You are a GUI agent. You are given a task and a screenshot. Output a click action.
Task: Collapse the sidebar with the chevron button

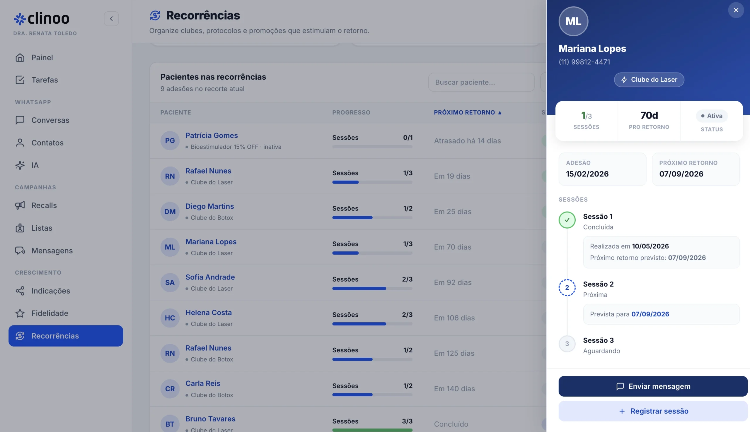click(x=111, y=19)
